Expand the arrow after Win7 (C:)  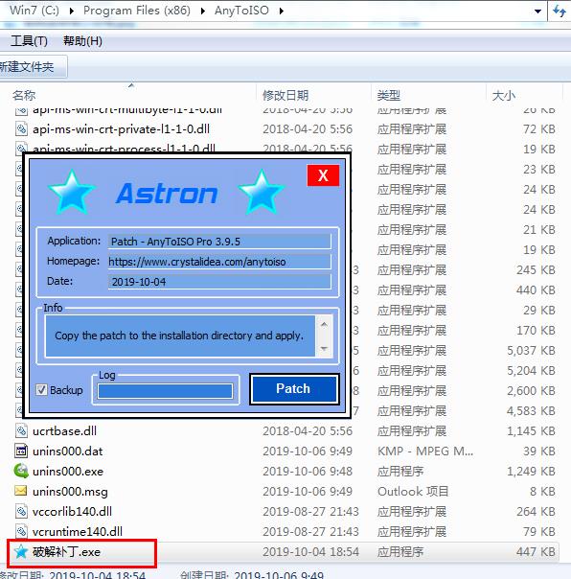click(x=72, y=12)
